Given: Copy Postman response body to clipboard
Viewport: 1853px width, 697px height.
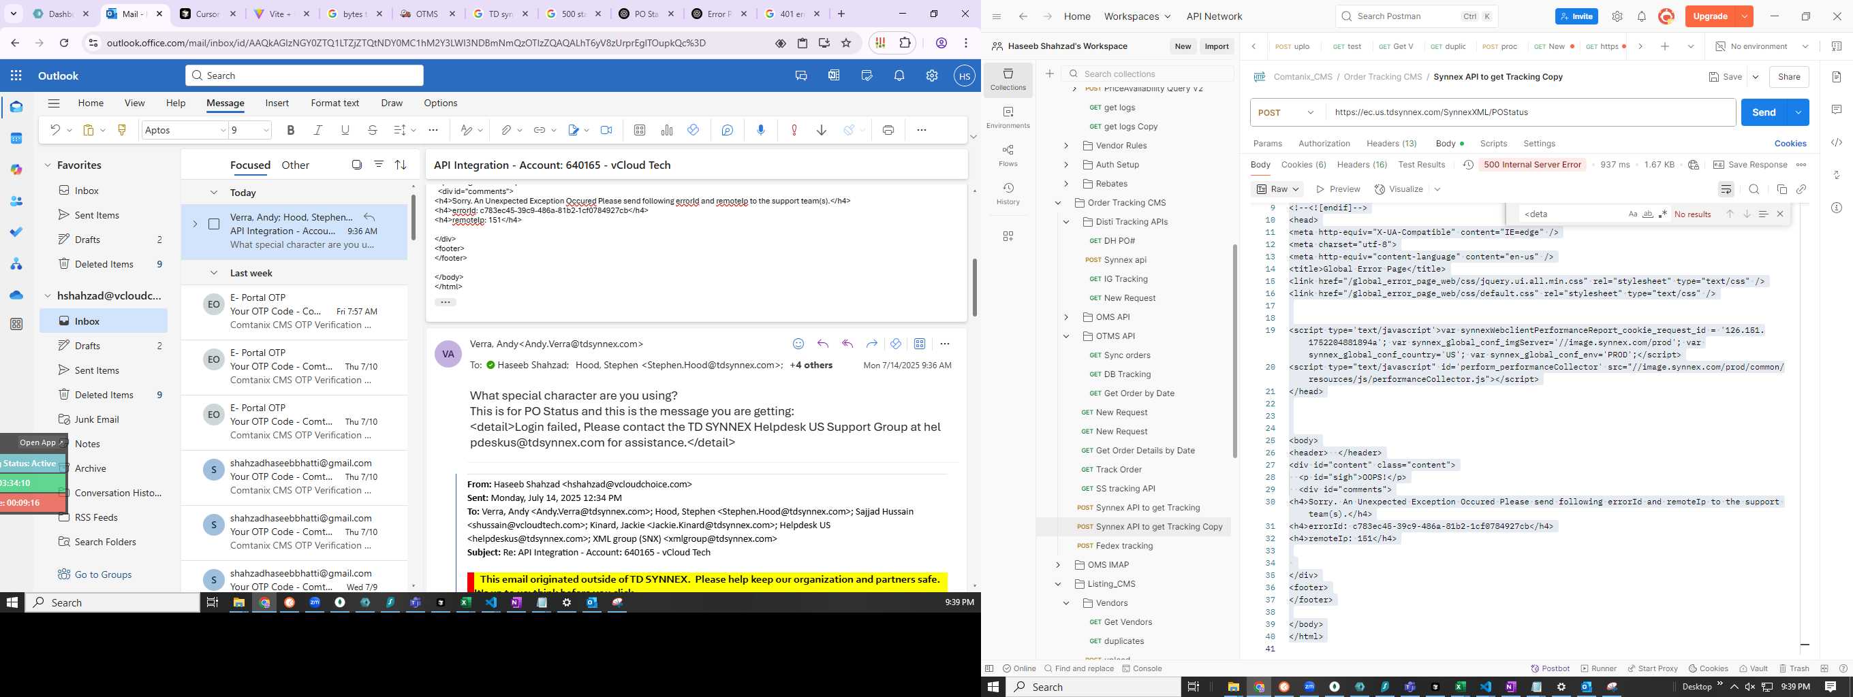Looking at the screenshot, I should (1781, 189).
